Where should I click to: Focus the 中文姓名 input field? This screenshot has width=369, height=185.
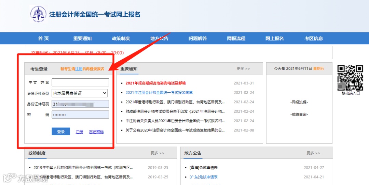80,82
